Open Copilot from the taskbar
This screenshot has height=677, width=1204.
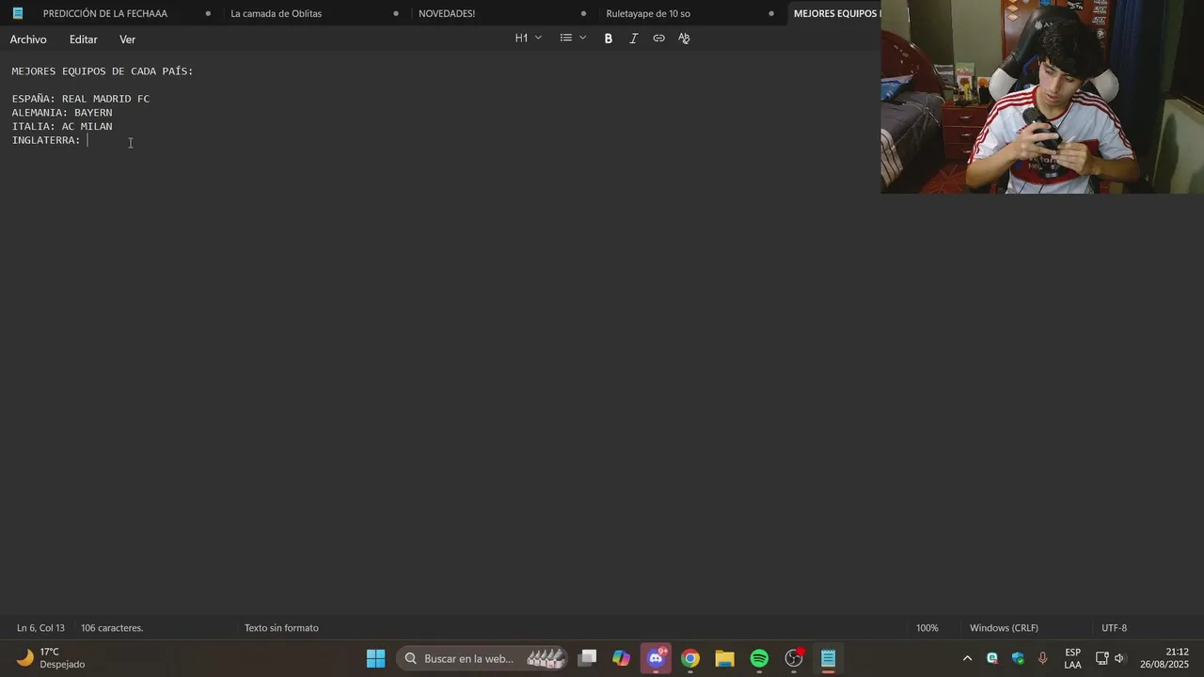(621, 658)
